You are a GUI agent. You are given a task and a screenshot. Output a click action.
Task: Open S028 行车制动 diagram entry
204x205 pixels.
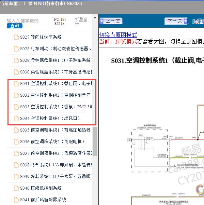56,49
